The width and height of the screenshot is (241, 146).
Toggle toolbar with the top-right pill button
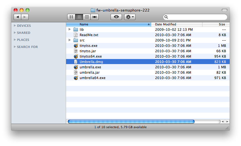coord(224,10)
